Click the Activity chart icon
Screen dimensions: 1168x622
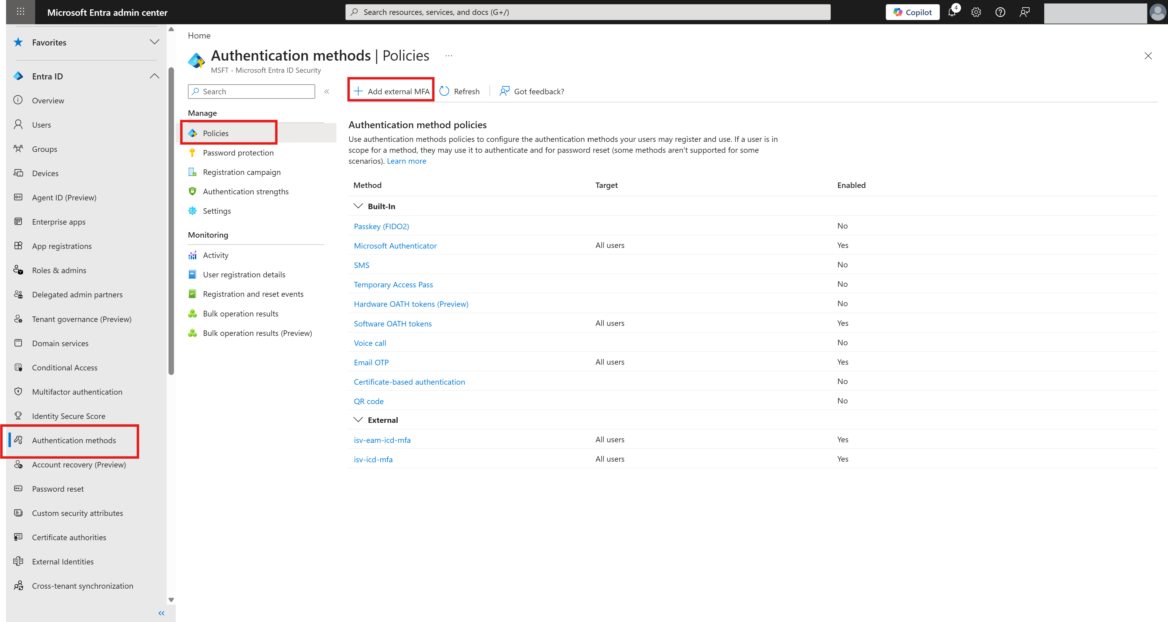192,255
